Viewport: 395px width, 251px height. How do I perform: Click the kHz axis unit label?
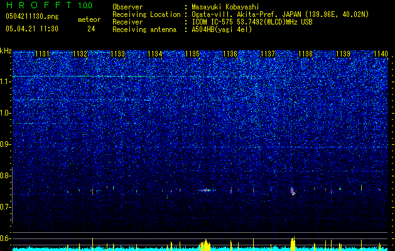(6, 51)
